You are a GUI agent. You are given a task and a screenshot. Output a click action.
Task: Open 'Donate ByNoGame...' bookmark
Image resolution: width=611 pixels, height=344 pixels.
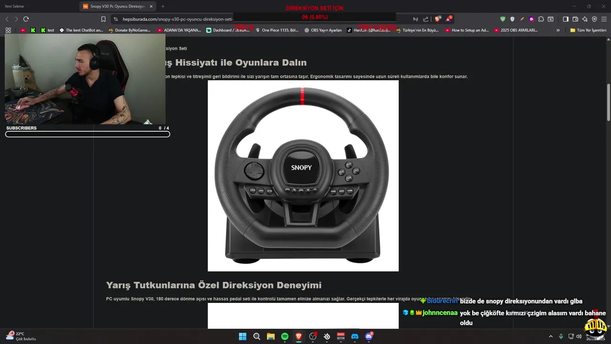pos(129,30)
